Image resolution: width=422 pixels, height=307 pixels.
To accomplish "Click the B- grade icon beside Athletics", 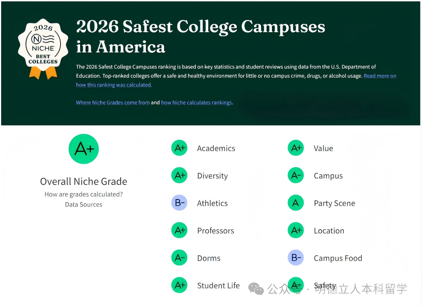I will click(x=179, y=203).
